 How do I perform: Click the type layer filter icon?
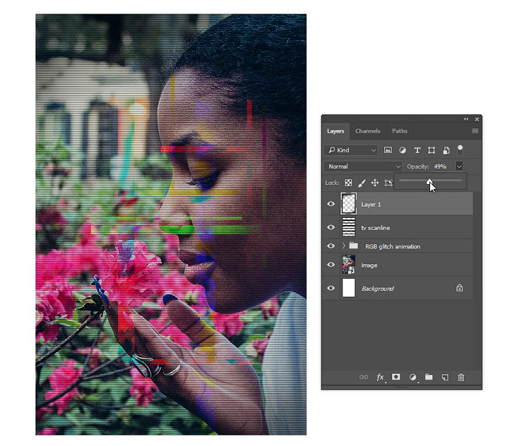click(x=417, y=150)
